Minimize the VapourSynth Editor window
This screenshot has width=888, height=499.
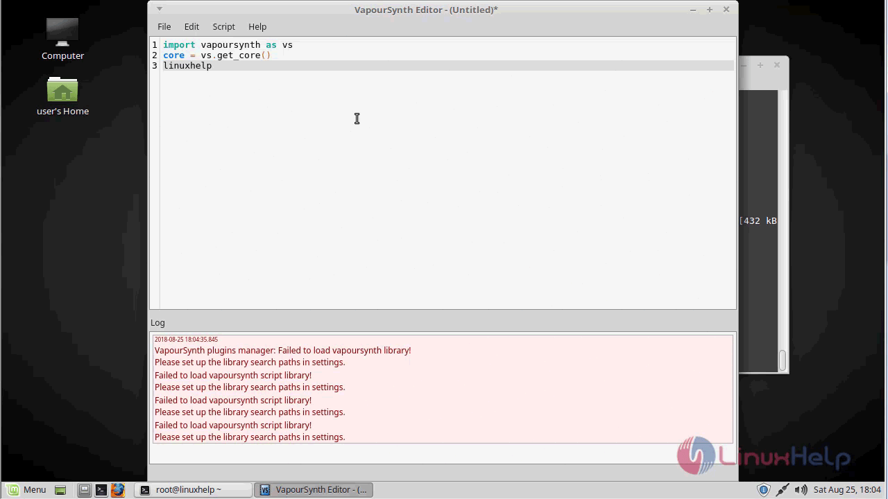692,10
